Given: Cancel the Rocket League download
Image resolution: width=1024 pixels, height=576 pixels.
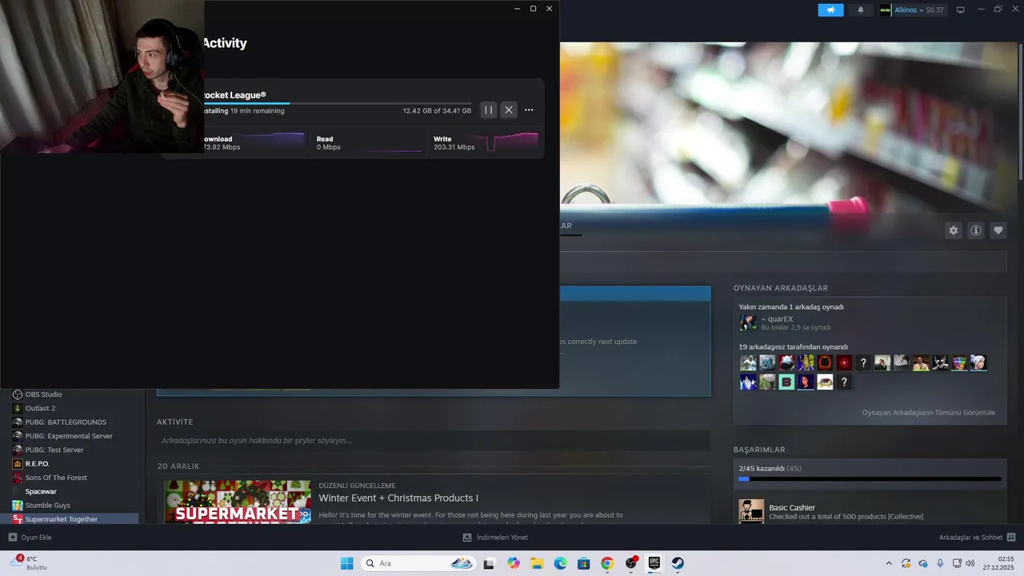Looking at the screenshot, I should [509, 110].
